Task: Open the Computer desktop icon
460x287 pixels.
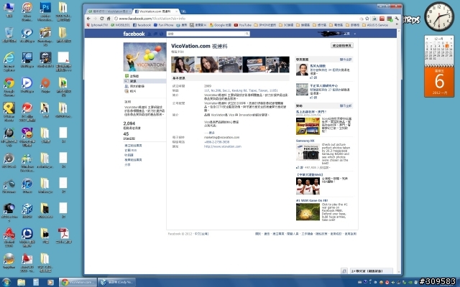Action: [9, 9]
